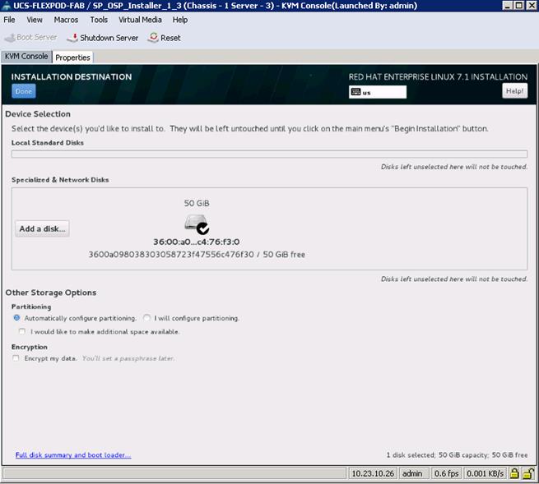Screen dimensions: 539x484
Task: Open the File menu
Action: (9, 20)
